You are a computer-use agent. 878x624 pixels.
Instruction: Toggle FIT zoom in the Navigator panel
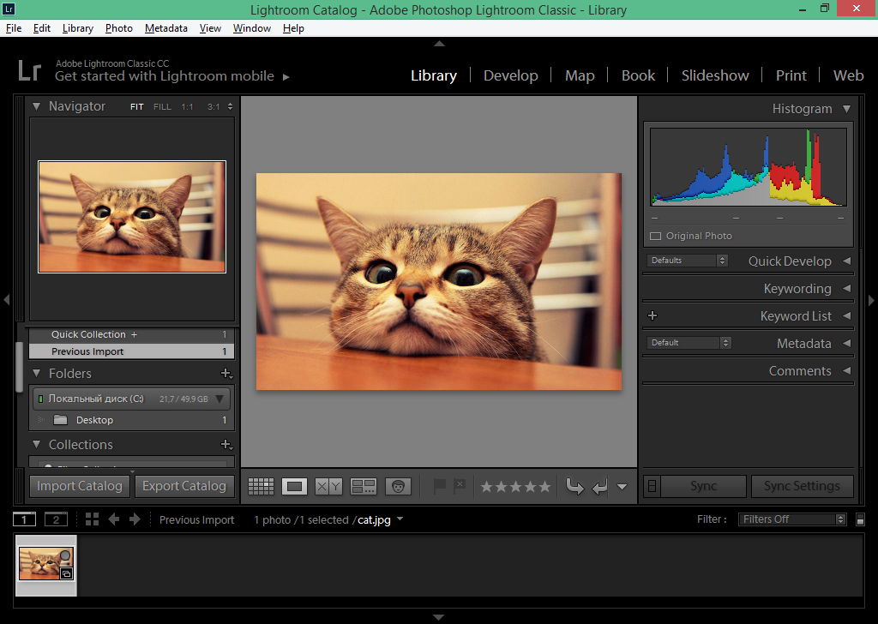pyautogui.click(x=136, y=106)
